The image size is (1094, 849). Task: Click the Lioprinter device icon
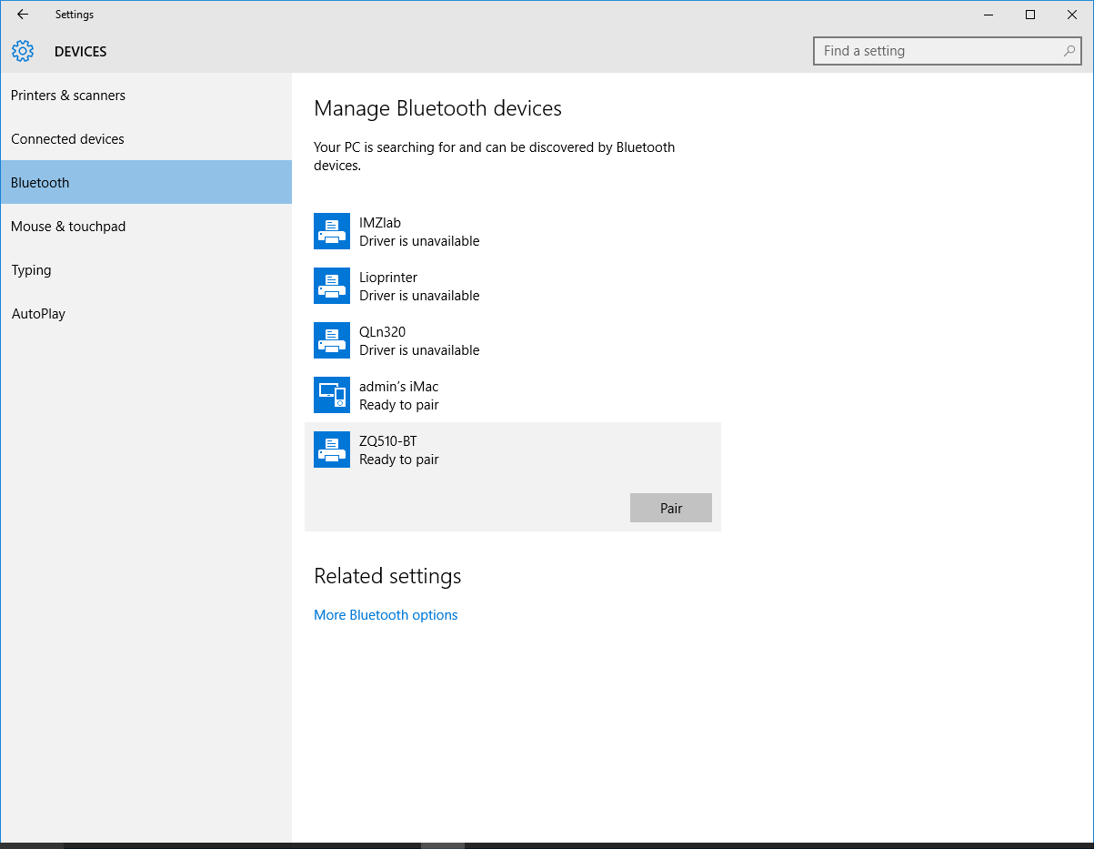(331, 286)
